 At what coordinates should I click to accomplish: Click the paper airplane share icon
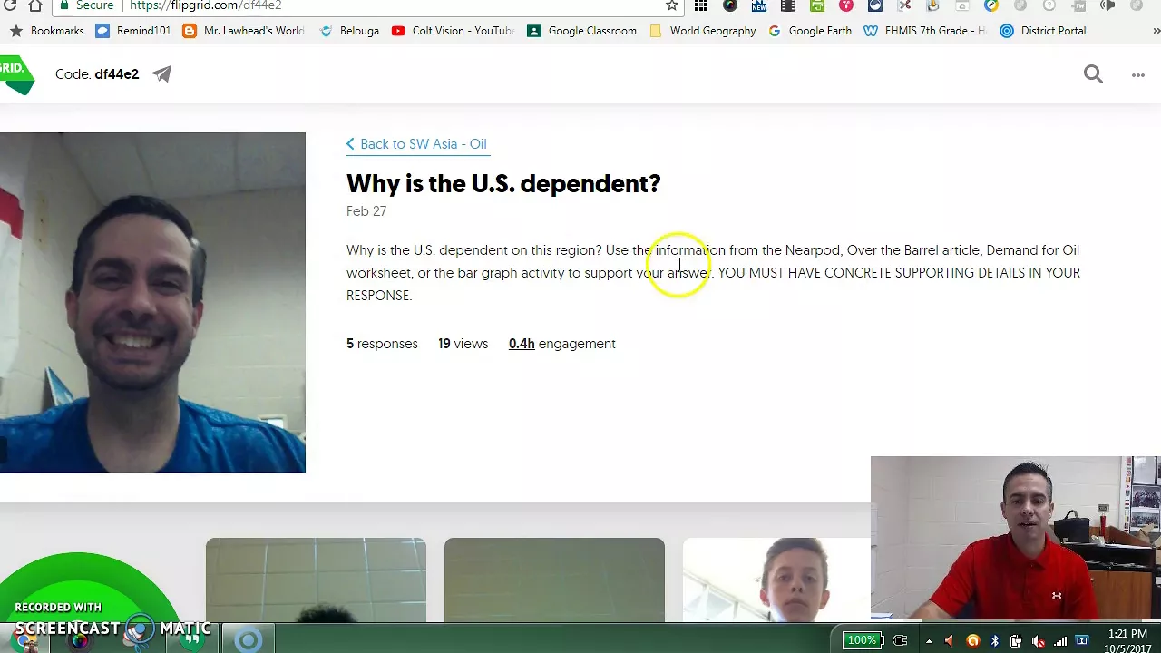point(161,74)
